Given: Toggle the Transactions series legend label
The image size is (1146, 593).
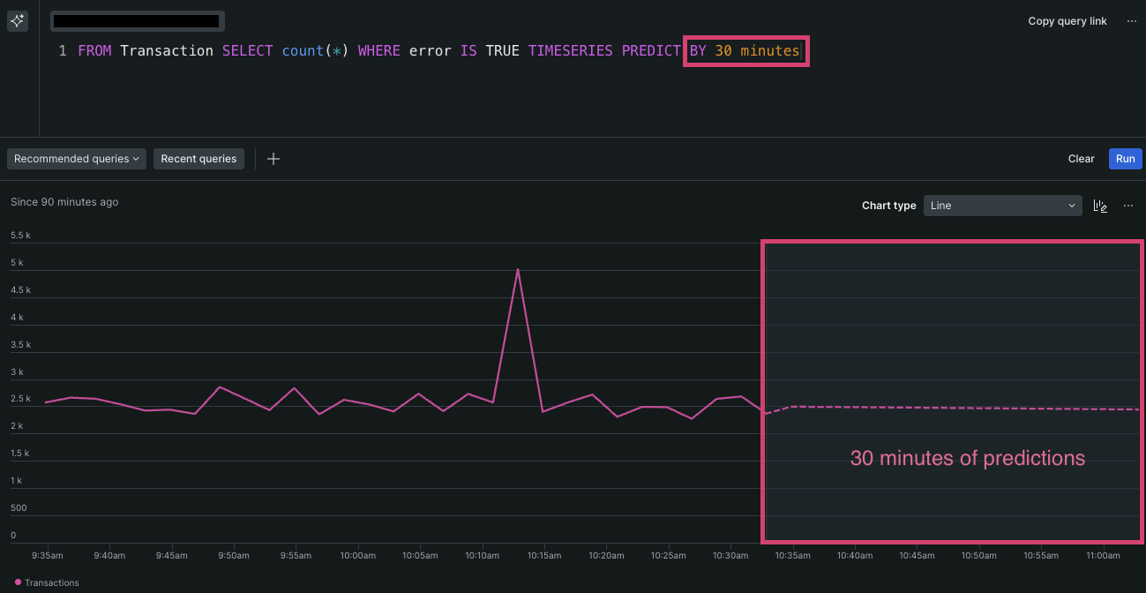Looking at the screenshot, I should coord(52,582).
